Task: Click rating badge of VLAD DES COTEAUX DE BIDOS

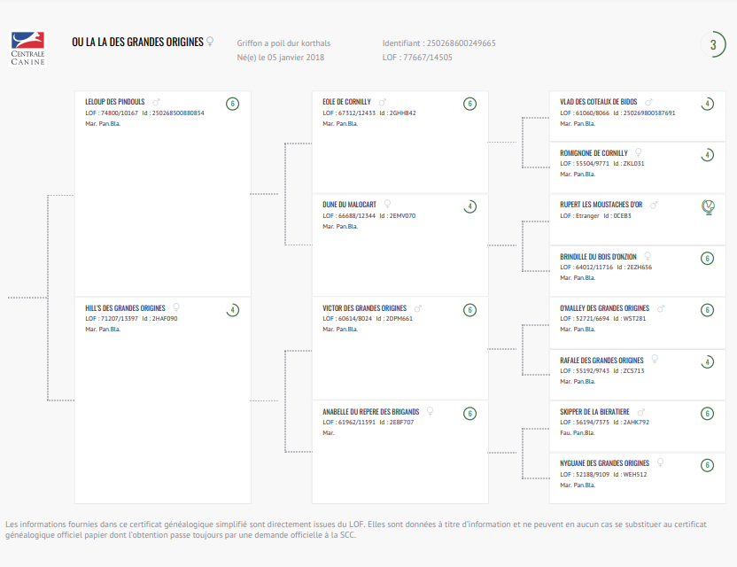Action: pos(707,104)
